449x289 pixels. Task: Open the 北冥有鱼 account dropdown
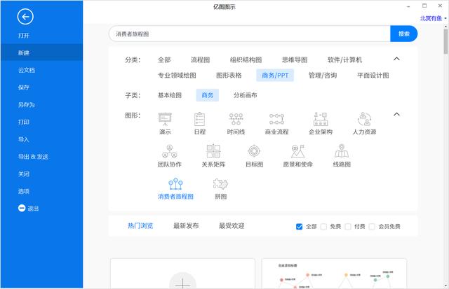(433, 18)
